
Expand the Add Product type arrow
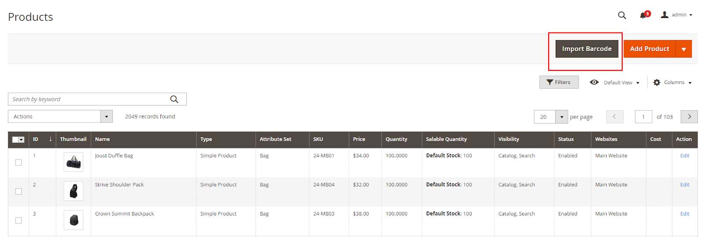[x=683, y=49]
